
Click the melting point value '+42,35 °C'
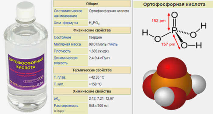96,77
